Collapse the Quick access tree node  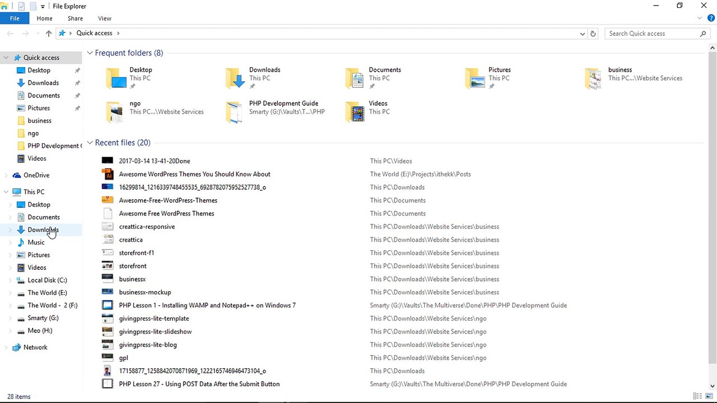[x=6, y=58]
